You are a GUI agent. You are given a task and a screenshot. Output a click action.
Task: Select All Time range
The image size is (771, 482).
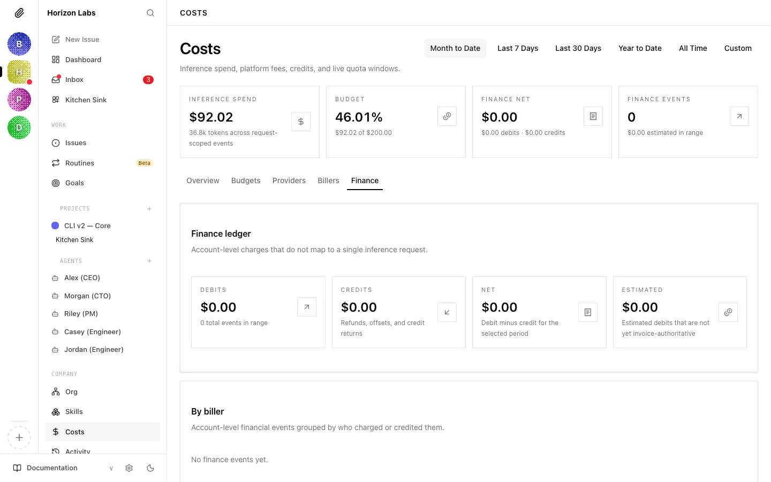[x=693, y=48]
